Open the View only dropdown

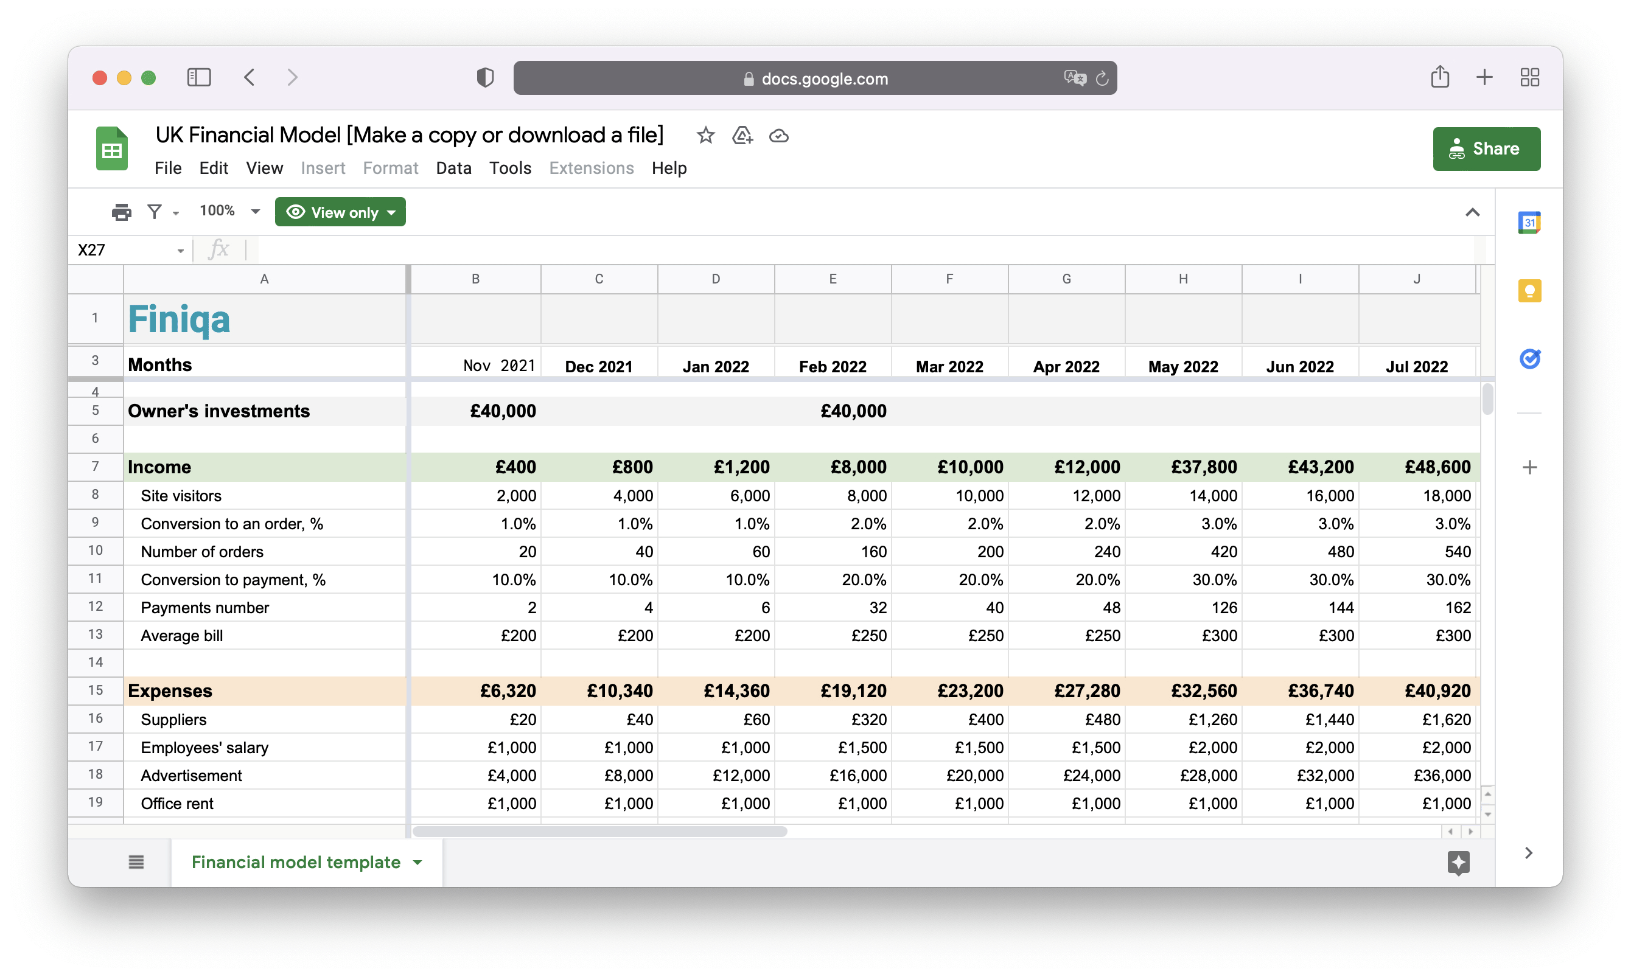coord(340,212)
